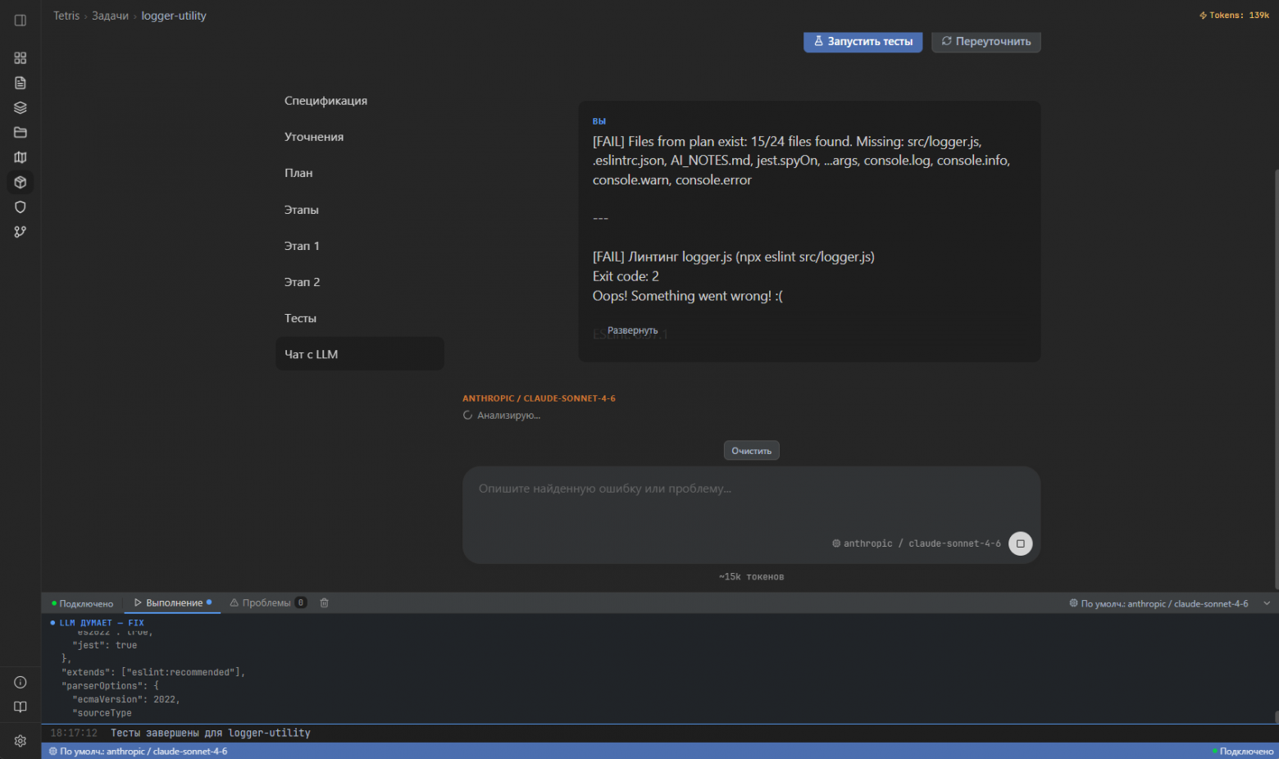The width and height of the screenshot is (1279, 759).
Task: Switch to the Проблемы tab
Action: pyautogui.click(x=267, y=602)
